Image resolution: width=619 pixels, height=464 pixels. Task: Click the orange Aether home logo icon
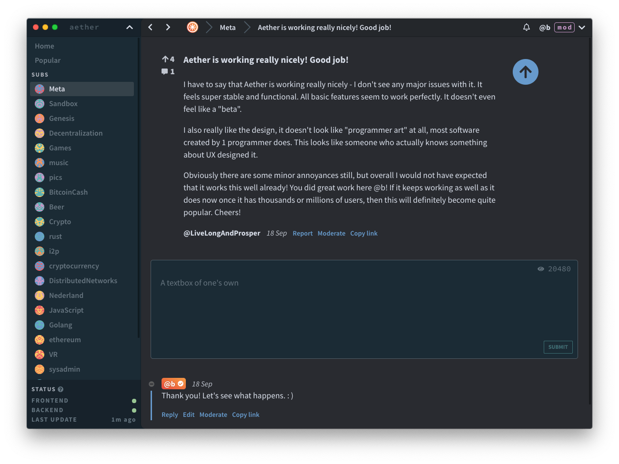point(193,28)
